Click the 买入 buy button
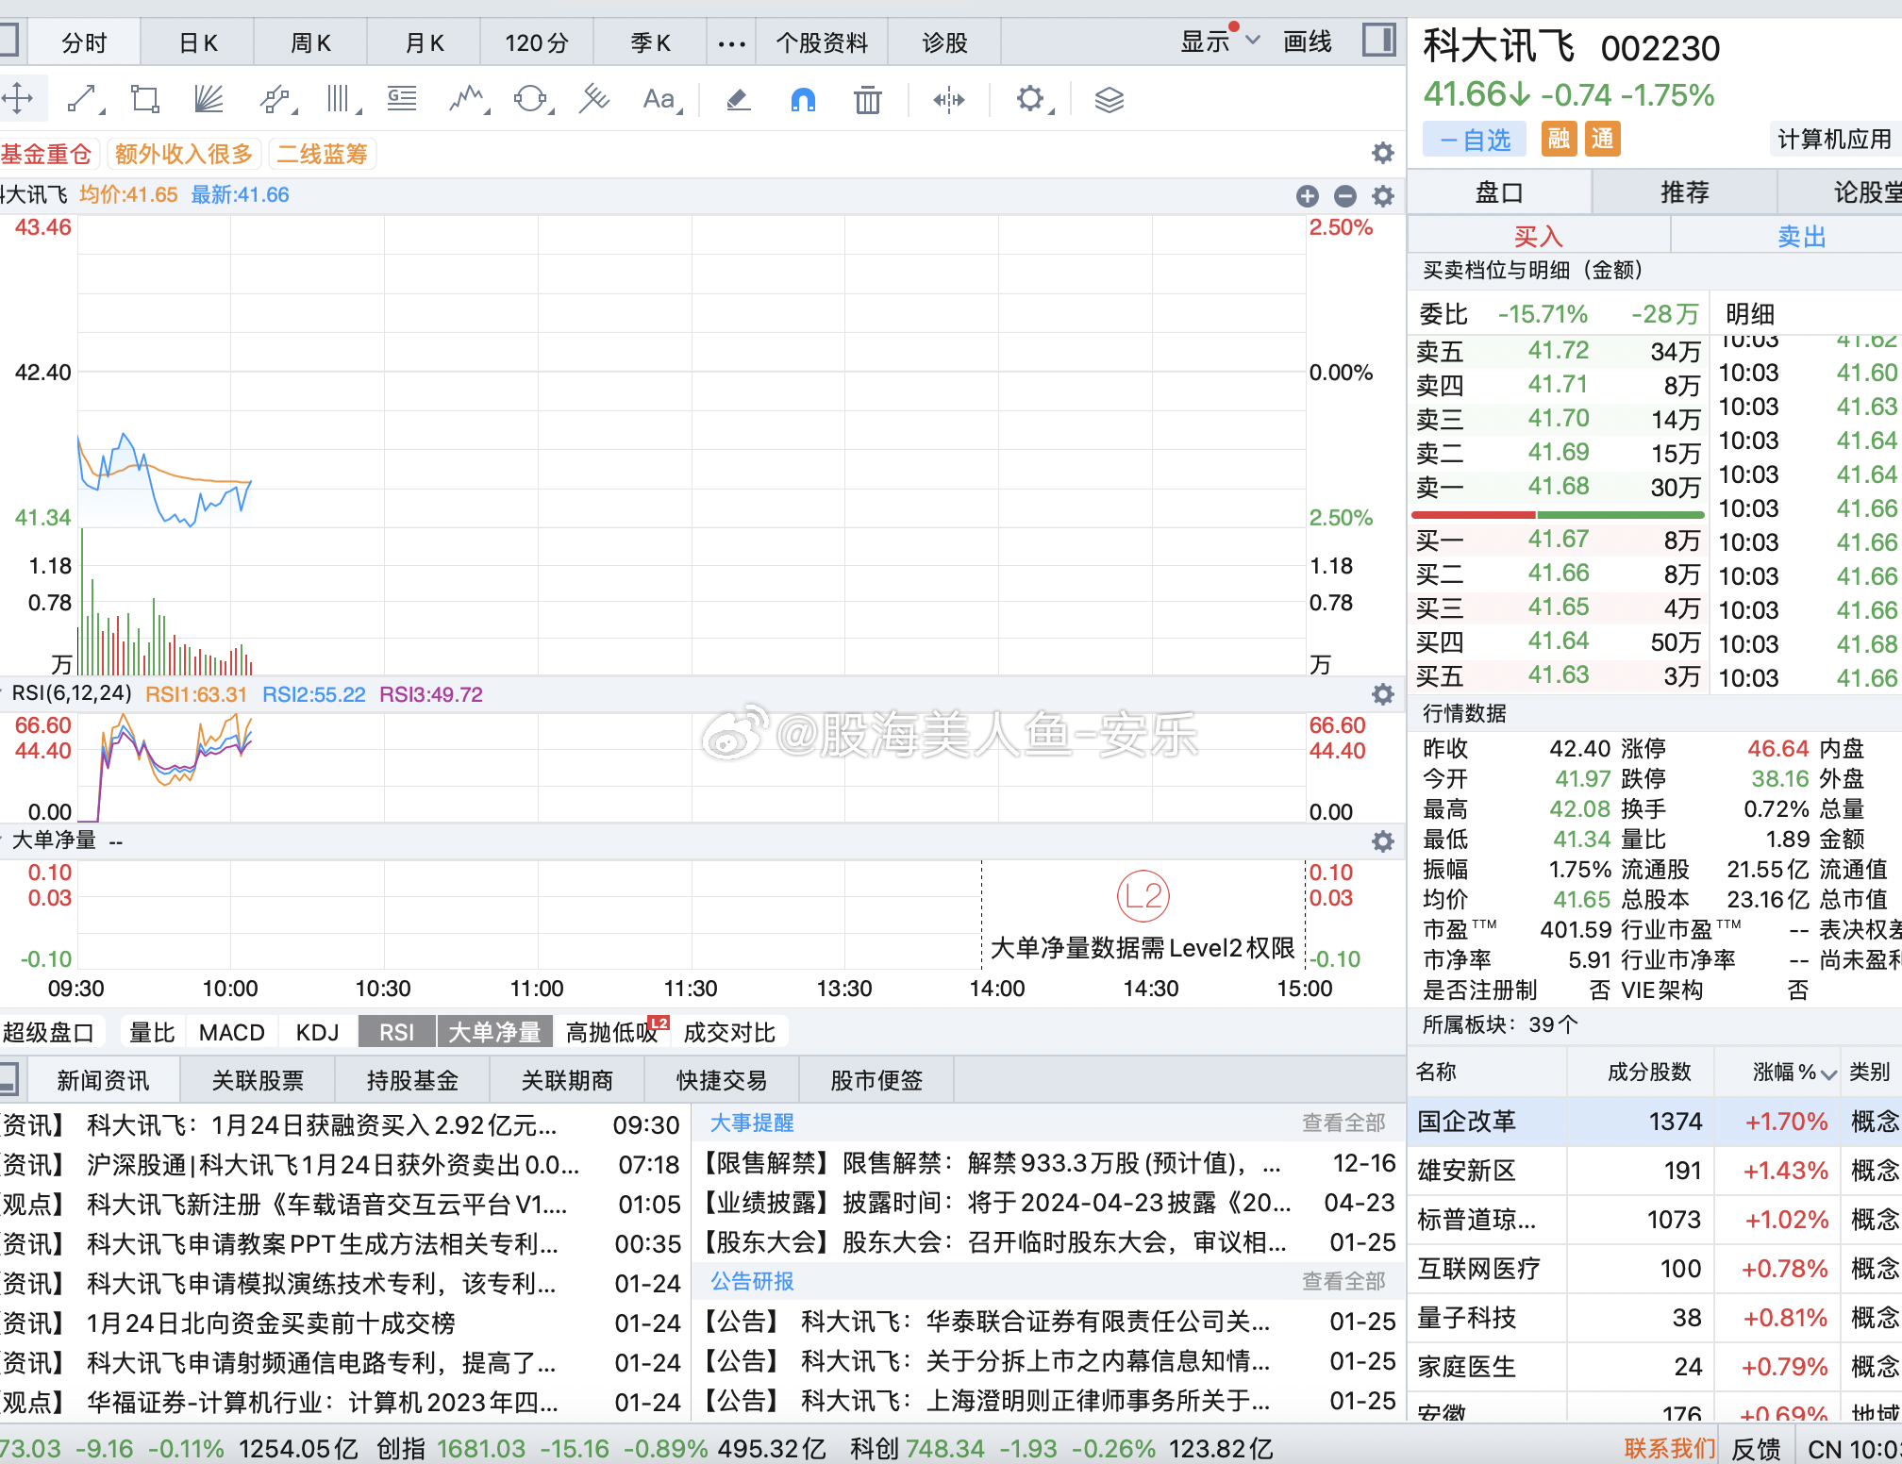Screen dimensions: 1902x1464 point(1538,236)
